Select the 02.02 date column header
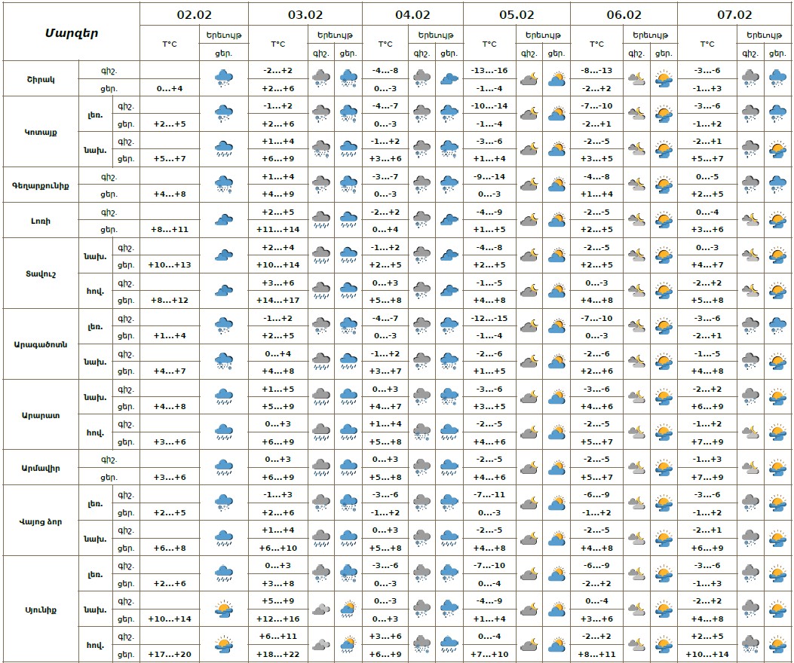Screen dimensions: 794x663 click(194, 14)
